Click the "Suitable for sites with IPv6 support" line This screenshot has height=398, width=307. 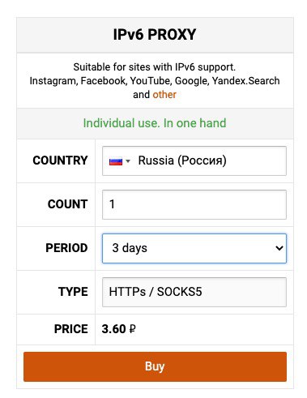155,67
